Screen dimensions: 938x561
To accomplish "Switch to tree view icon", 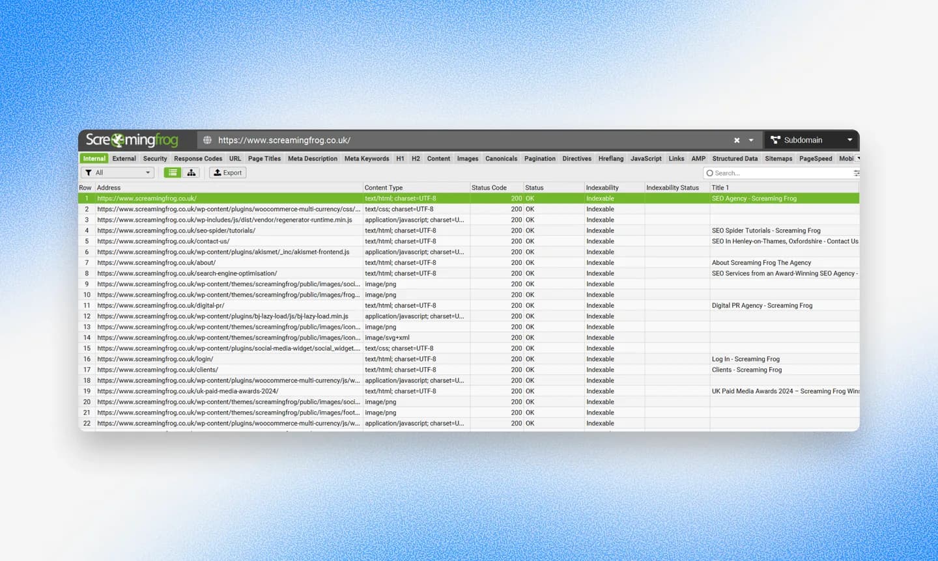I will (x=191, y=172).
